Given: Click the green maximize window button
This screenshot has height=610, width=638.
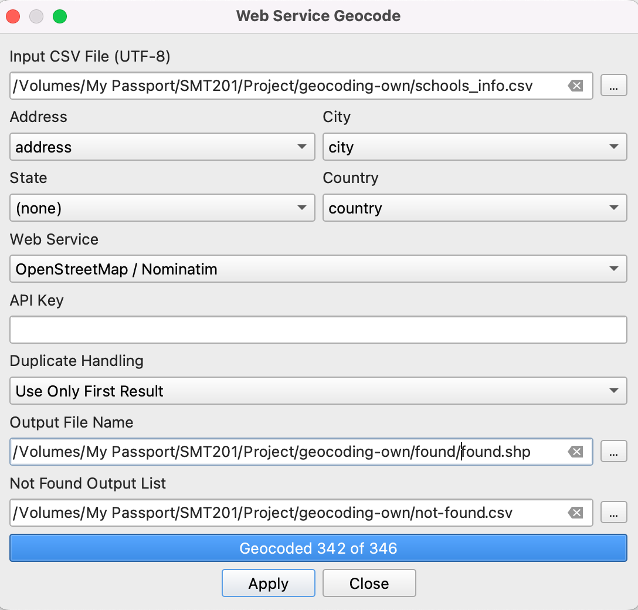Looking at the screenshot, I should pos(60,16).
